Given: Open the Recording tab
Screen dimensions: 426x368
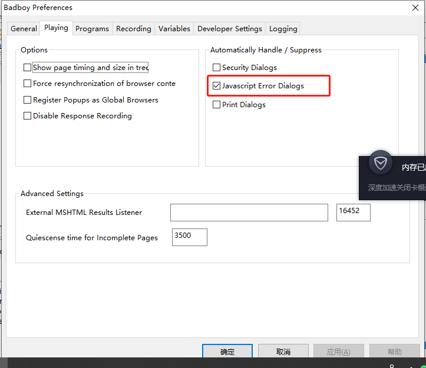Looking at the screenshot, I should [x=133, y=28].
